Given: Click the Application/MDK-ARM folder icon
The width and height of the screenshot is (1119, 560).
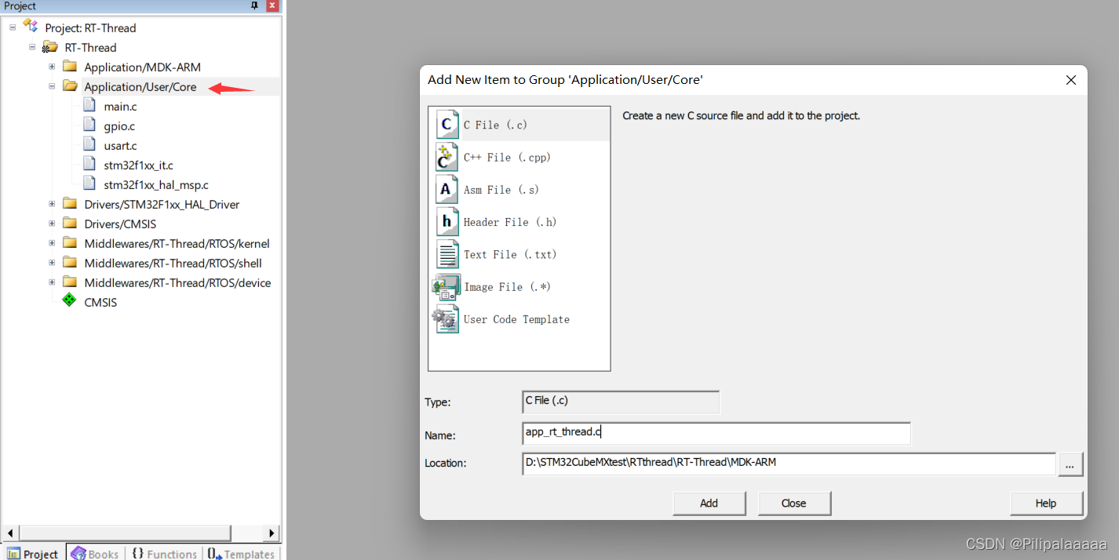Looking at the screenshot, I should point(70,67).
